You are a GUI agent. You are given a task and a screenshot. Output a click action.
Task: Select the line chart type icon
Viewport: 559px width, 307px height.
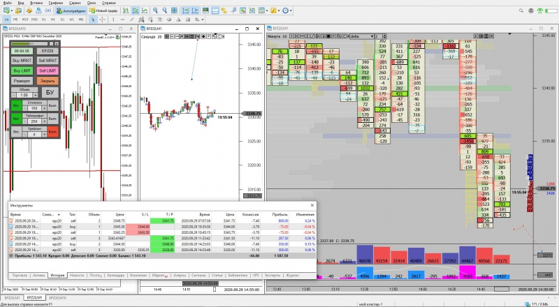[x=145, y=10]
